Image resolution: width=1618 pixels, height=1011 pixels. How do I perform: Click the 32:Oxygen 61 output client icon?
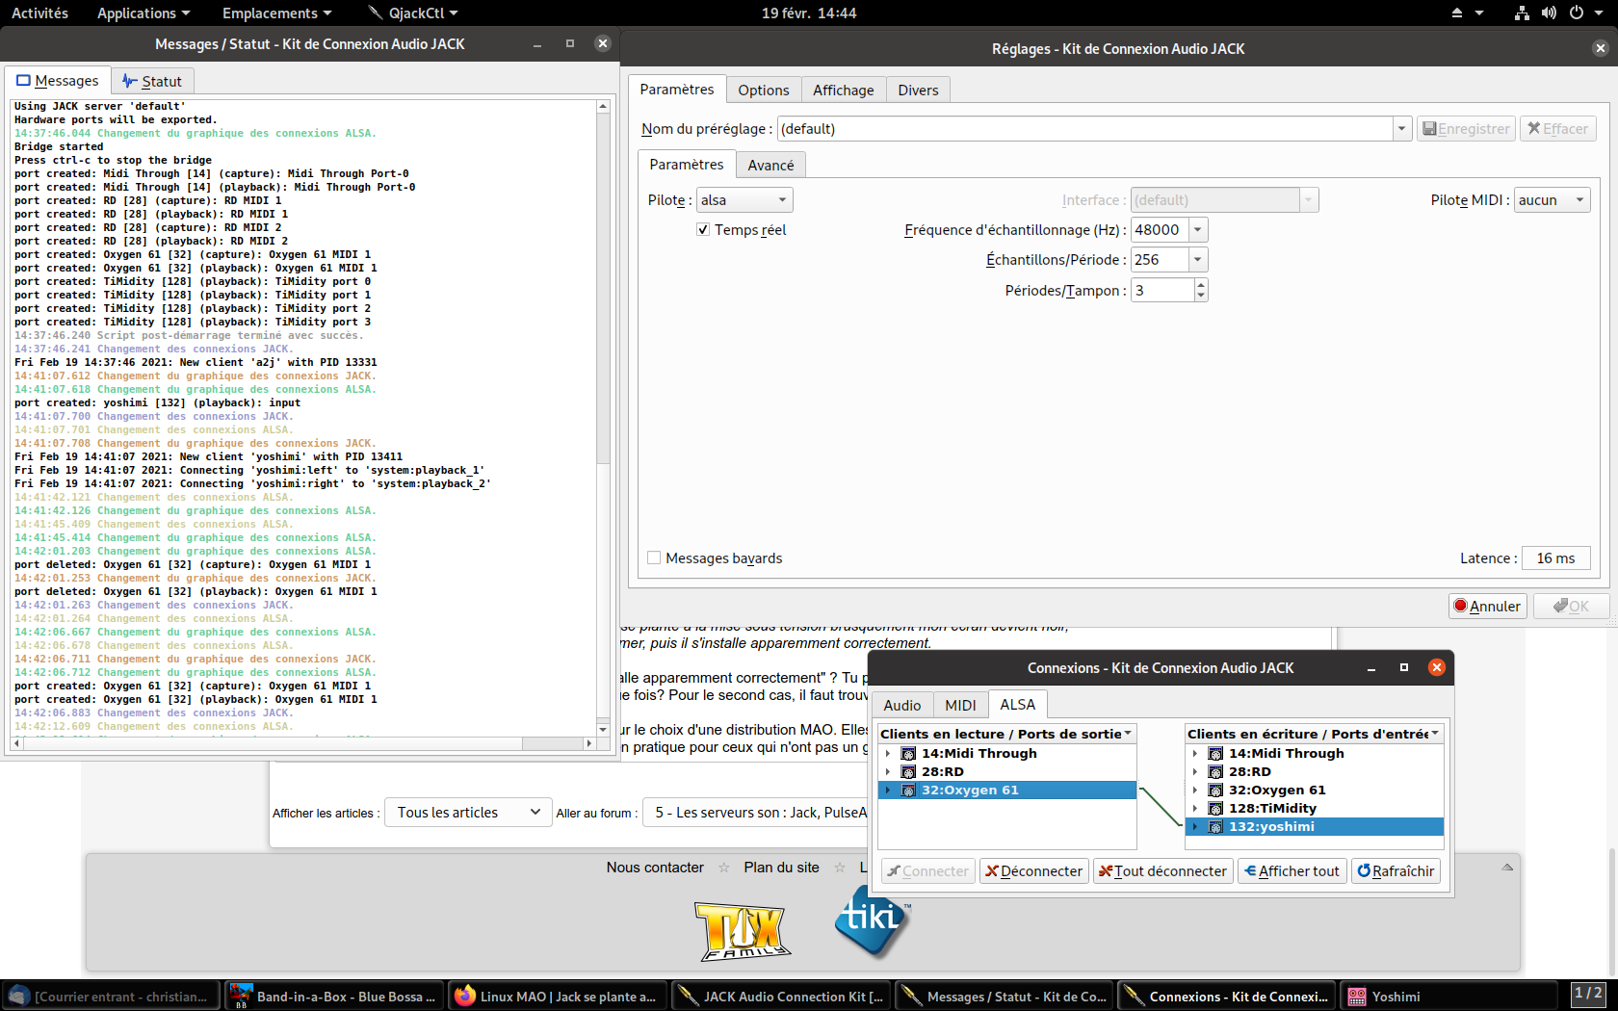(x=908, y=791)
